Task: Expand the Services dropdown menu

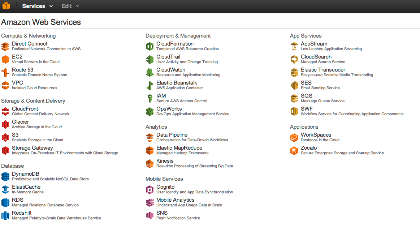Action: [37, 6]
